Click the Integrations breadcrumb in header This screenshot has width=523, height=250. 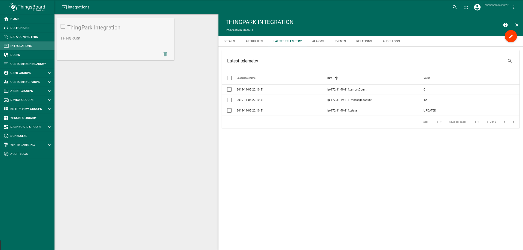click(75, 7)
